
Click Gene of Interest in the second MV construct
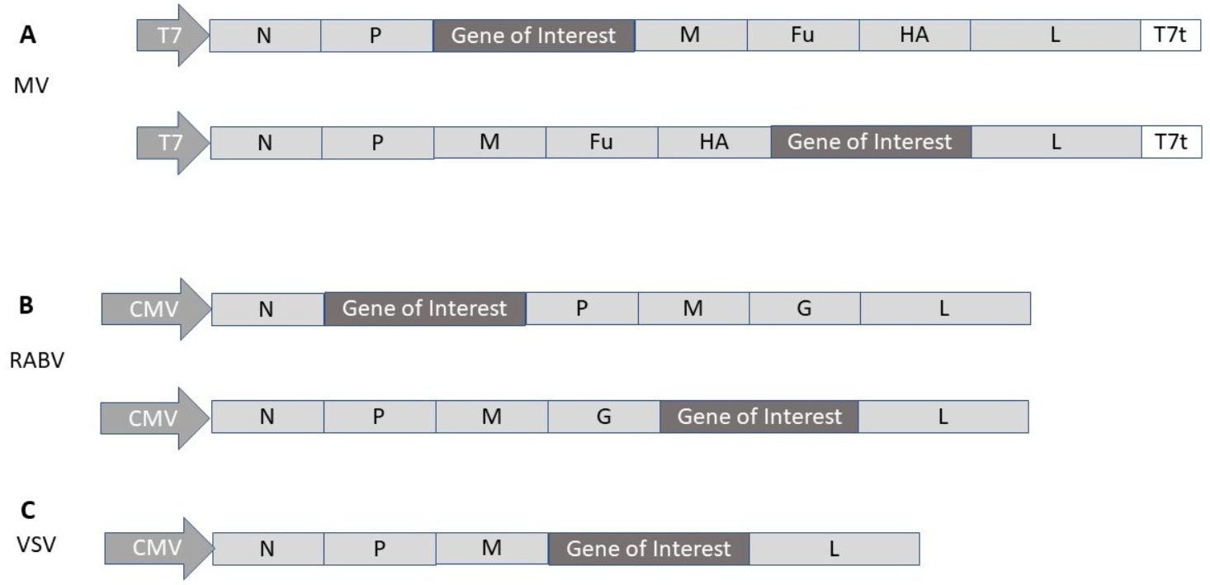pos(870,142)
